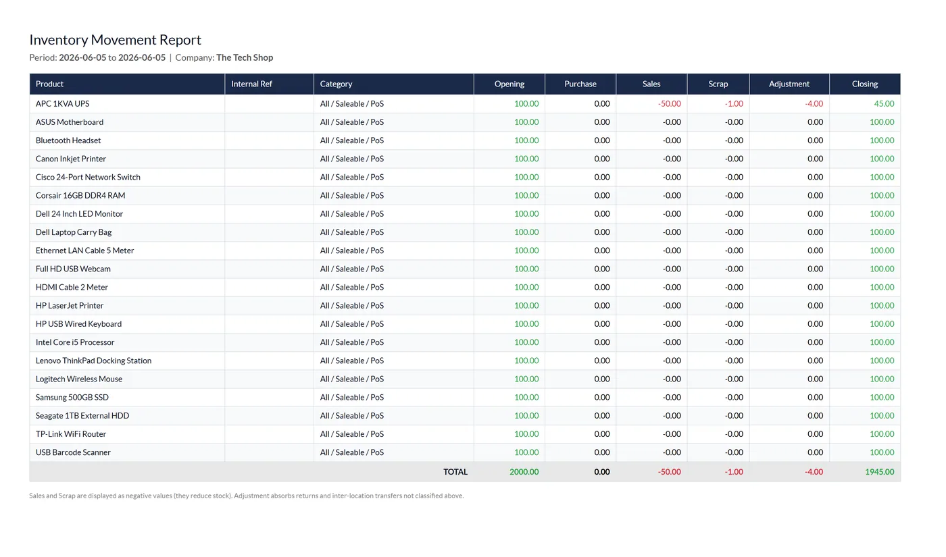Select Samsung 500GB SSD product name

72,397
